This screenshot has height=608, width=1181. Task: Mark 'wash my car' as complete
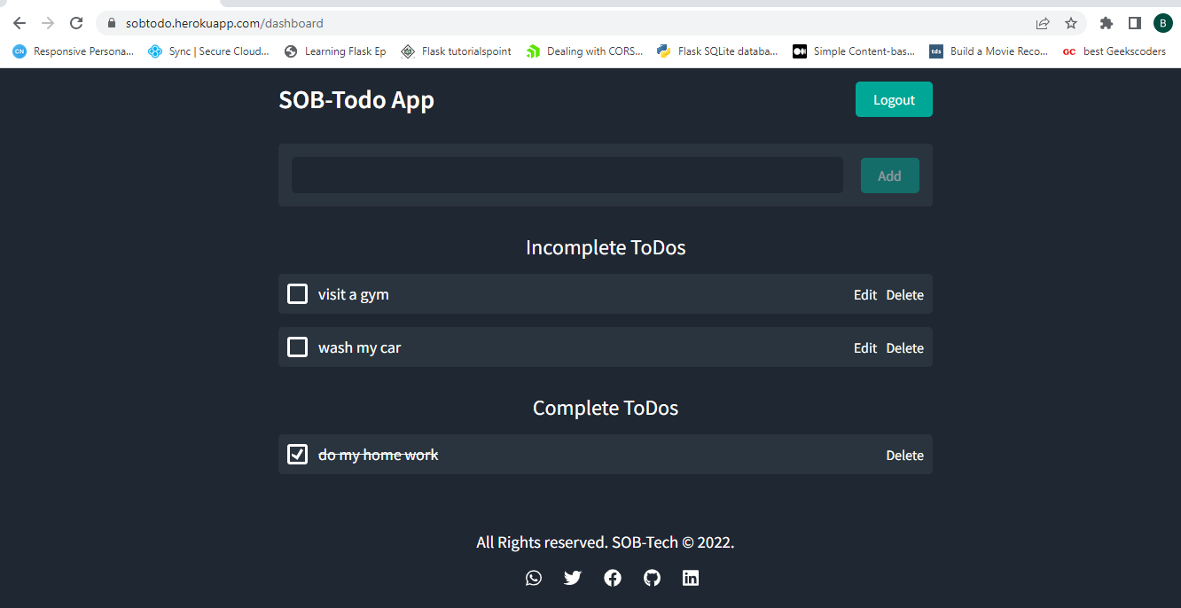pyautogui.click(x=298, y=347)
